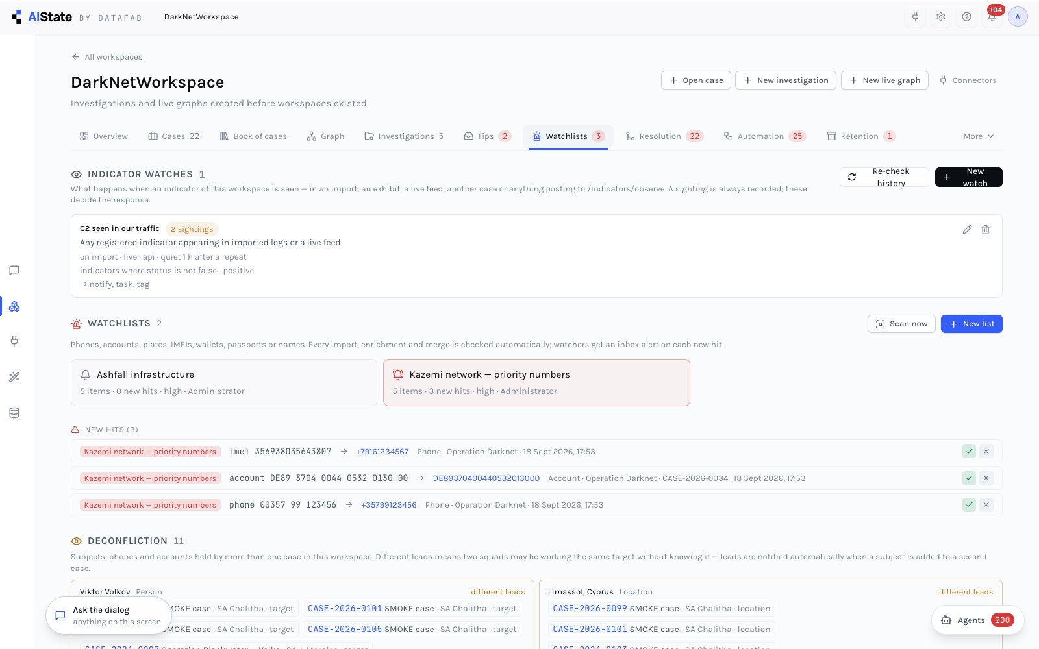Image resolution: width=1039 pixels, height=649 pixels.
Task: Open phone link +79161234567
Action: tap(382, 452)
